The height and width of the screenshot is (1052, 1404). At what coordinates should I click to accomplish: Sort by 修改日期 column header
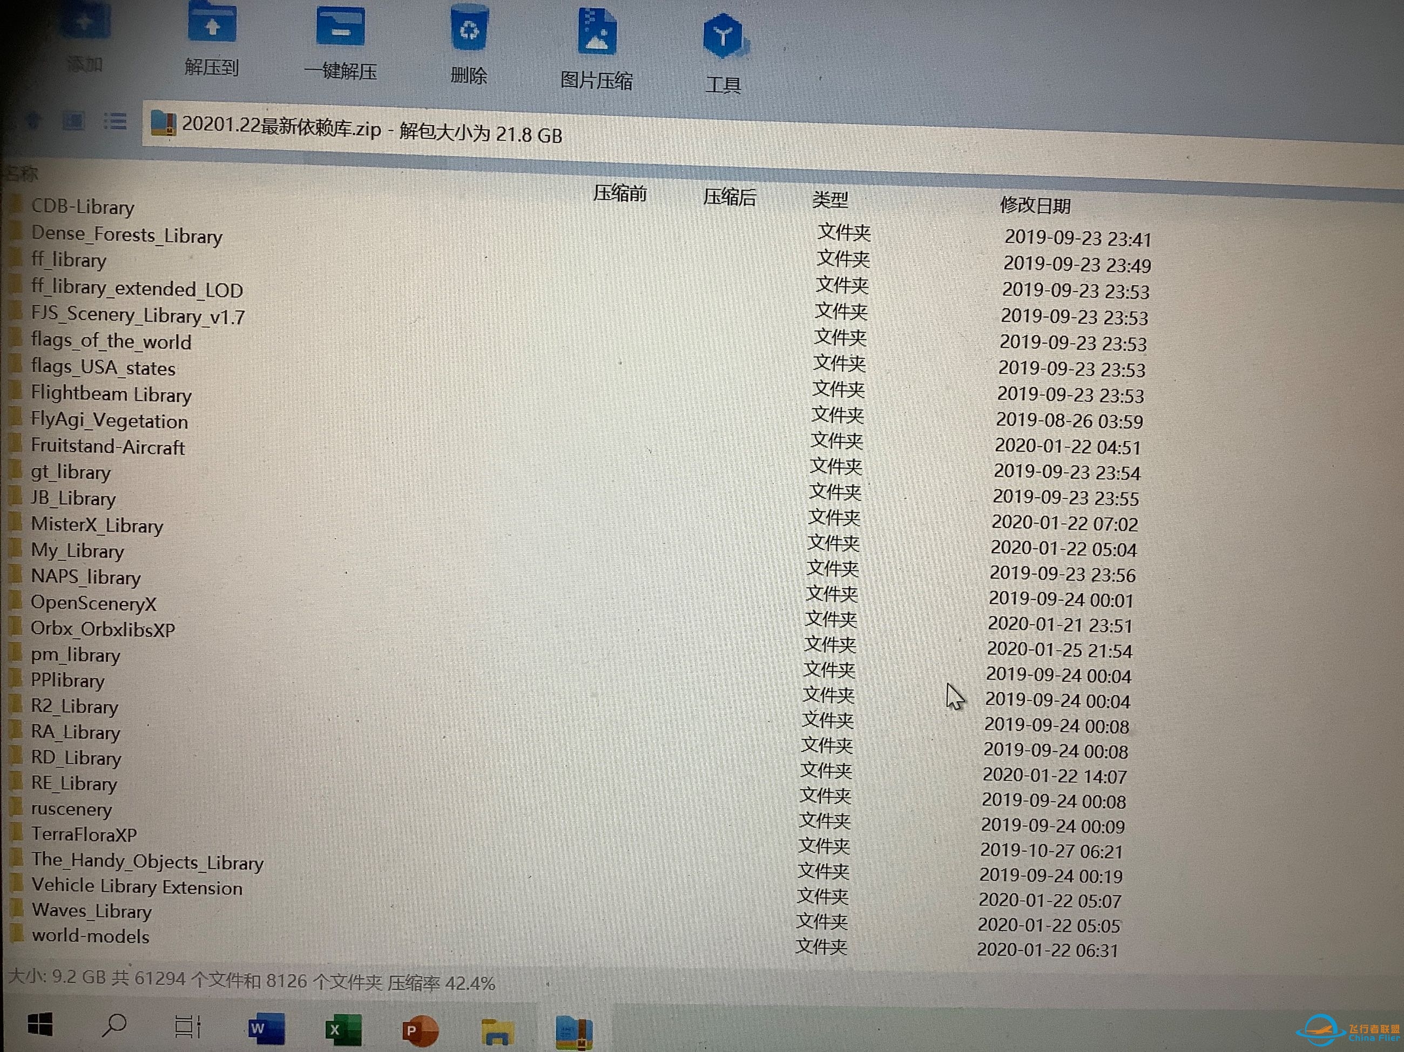pos(1035,205)
